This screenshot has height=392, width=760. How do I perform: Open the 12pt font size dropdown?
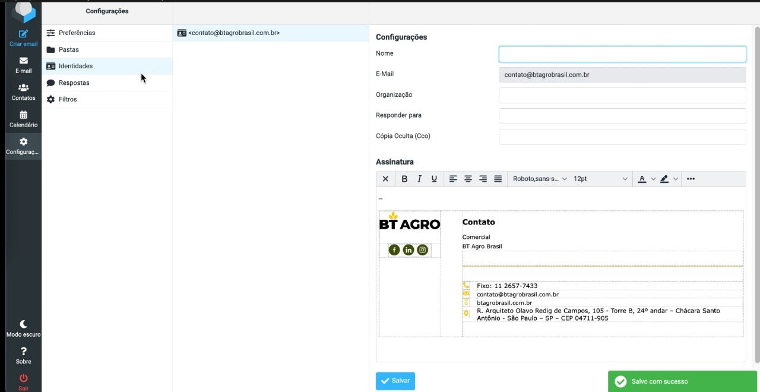click(x=600, y=179)
